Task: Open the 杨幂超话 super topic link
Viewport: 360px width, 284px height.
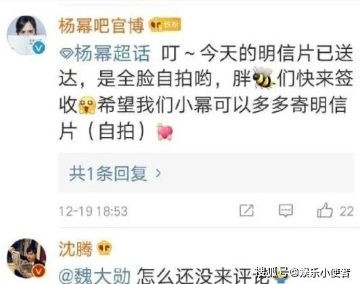Action: pyautogui.click(x=105, y=53)
